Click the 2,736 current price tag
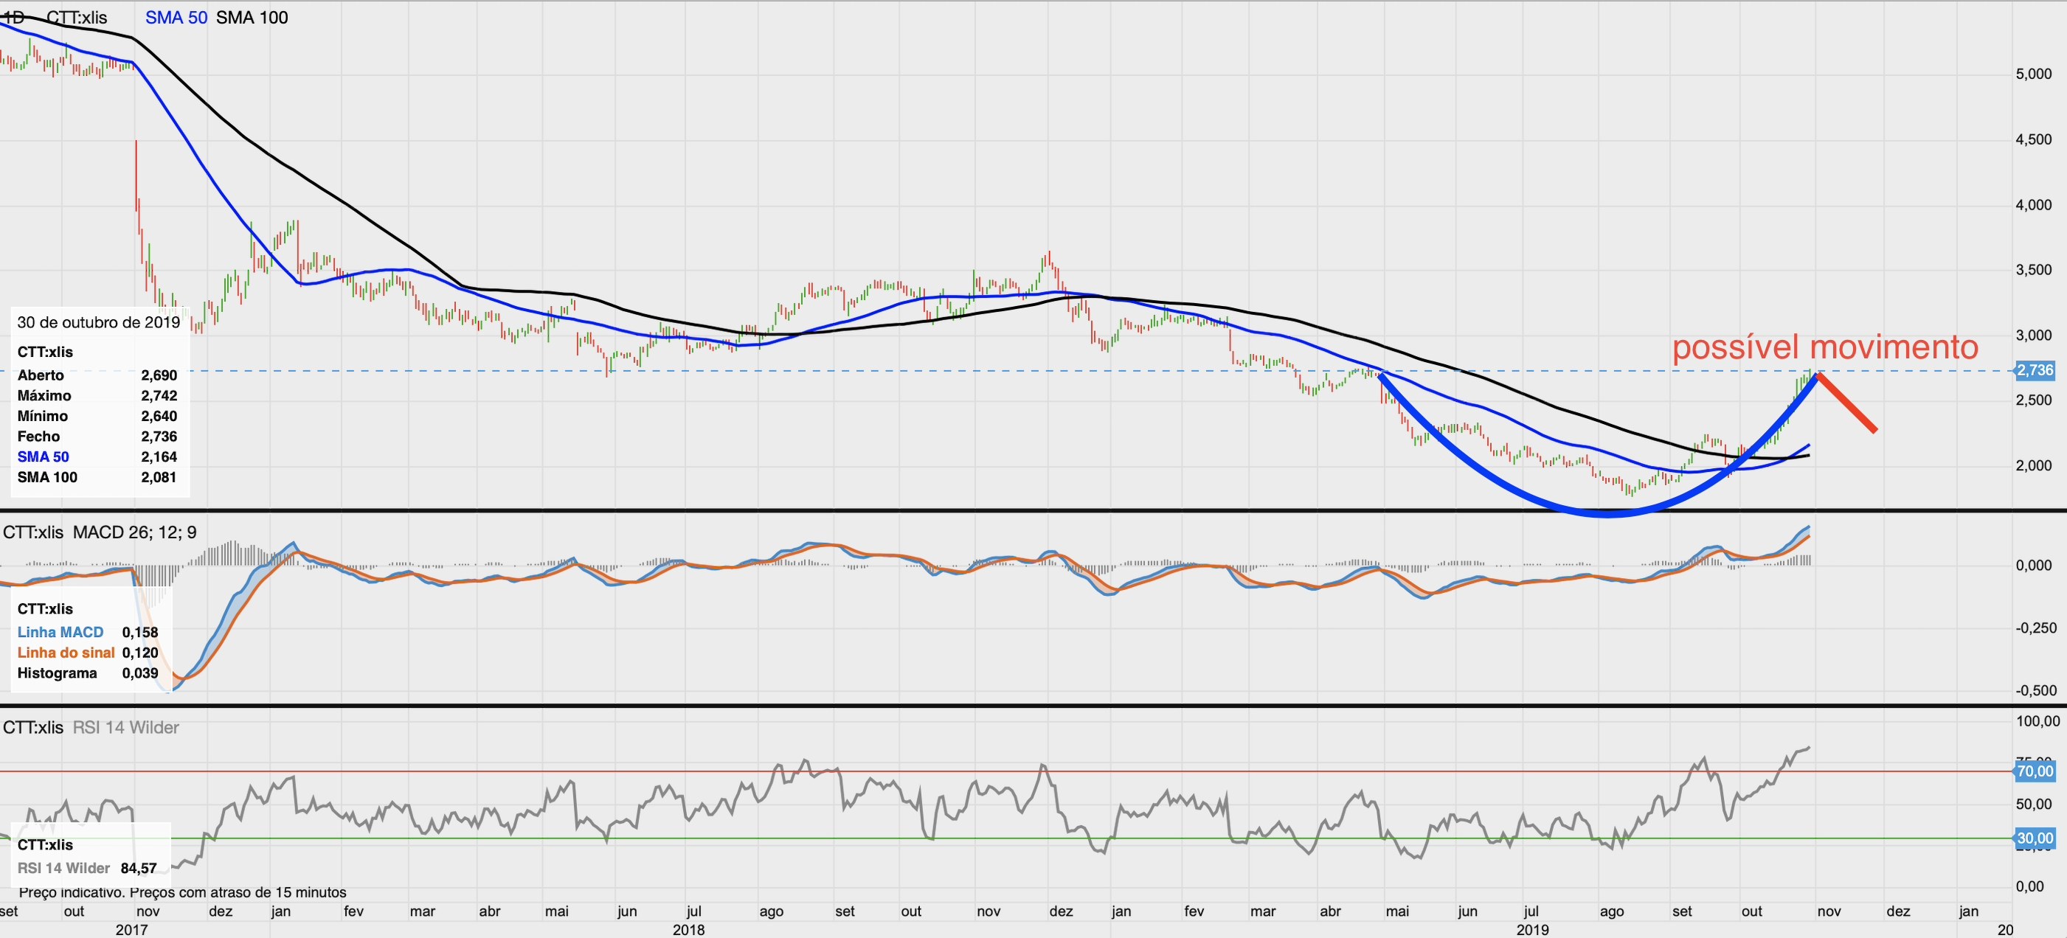The height and width of the screenshot is (938, 2067). pyautogui.click(x=2034, y=370)
